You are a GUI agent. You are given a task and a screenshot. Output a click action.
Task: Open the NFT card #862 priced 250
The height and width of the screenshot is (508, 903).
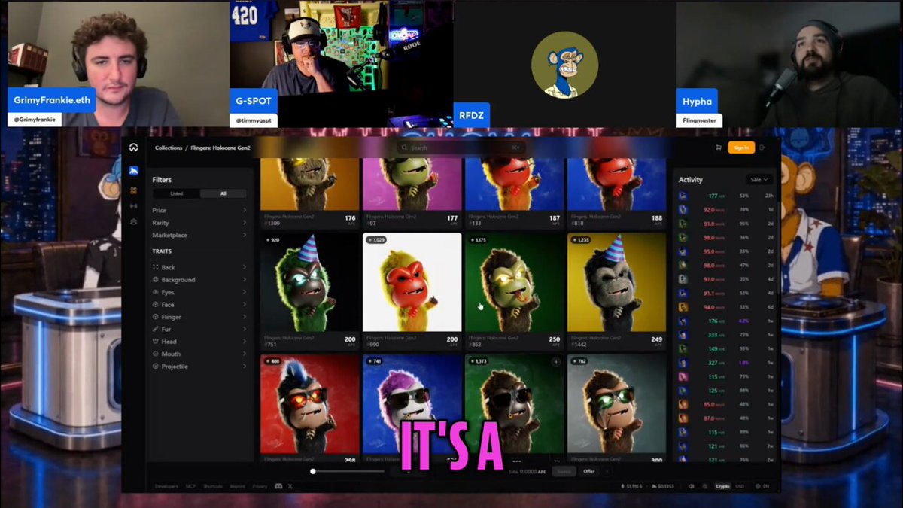(x=515, y=292)
